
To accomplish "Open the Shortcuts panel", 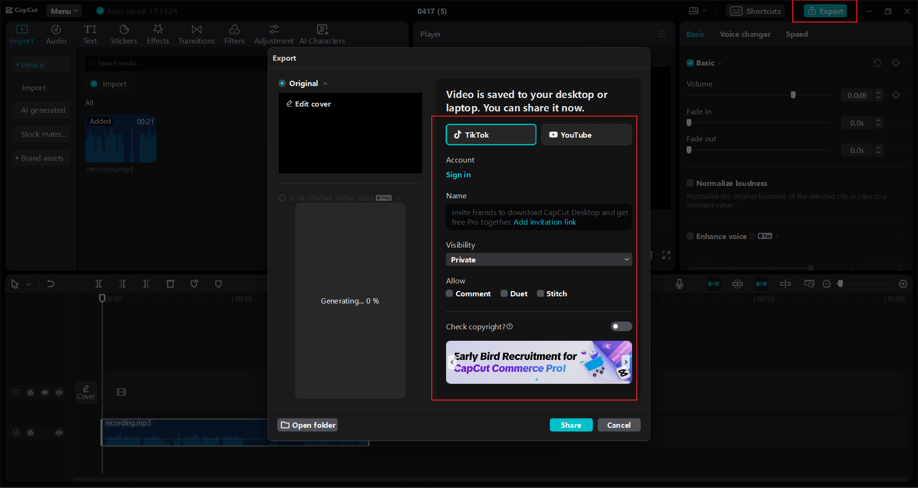I will pos(755,11).
